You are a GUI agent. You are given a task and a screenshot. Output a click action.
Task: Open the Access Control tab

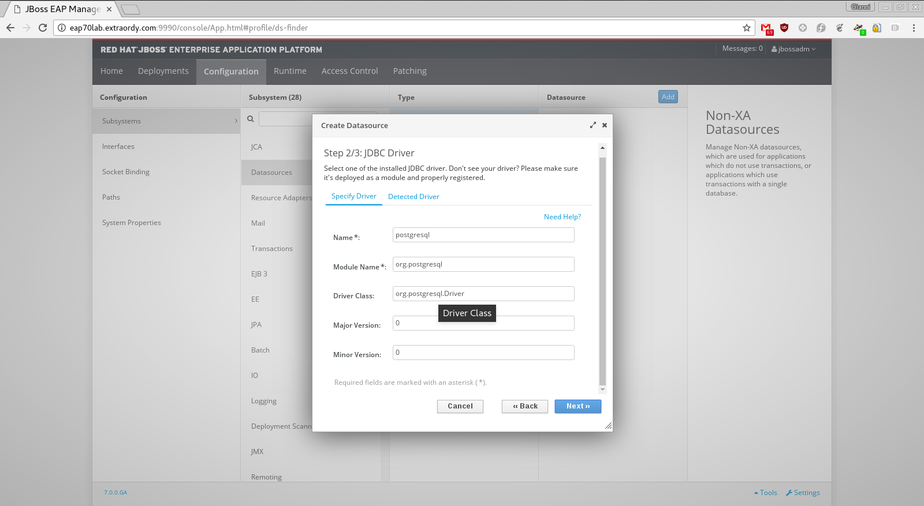(x=350, y=71)
